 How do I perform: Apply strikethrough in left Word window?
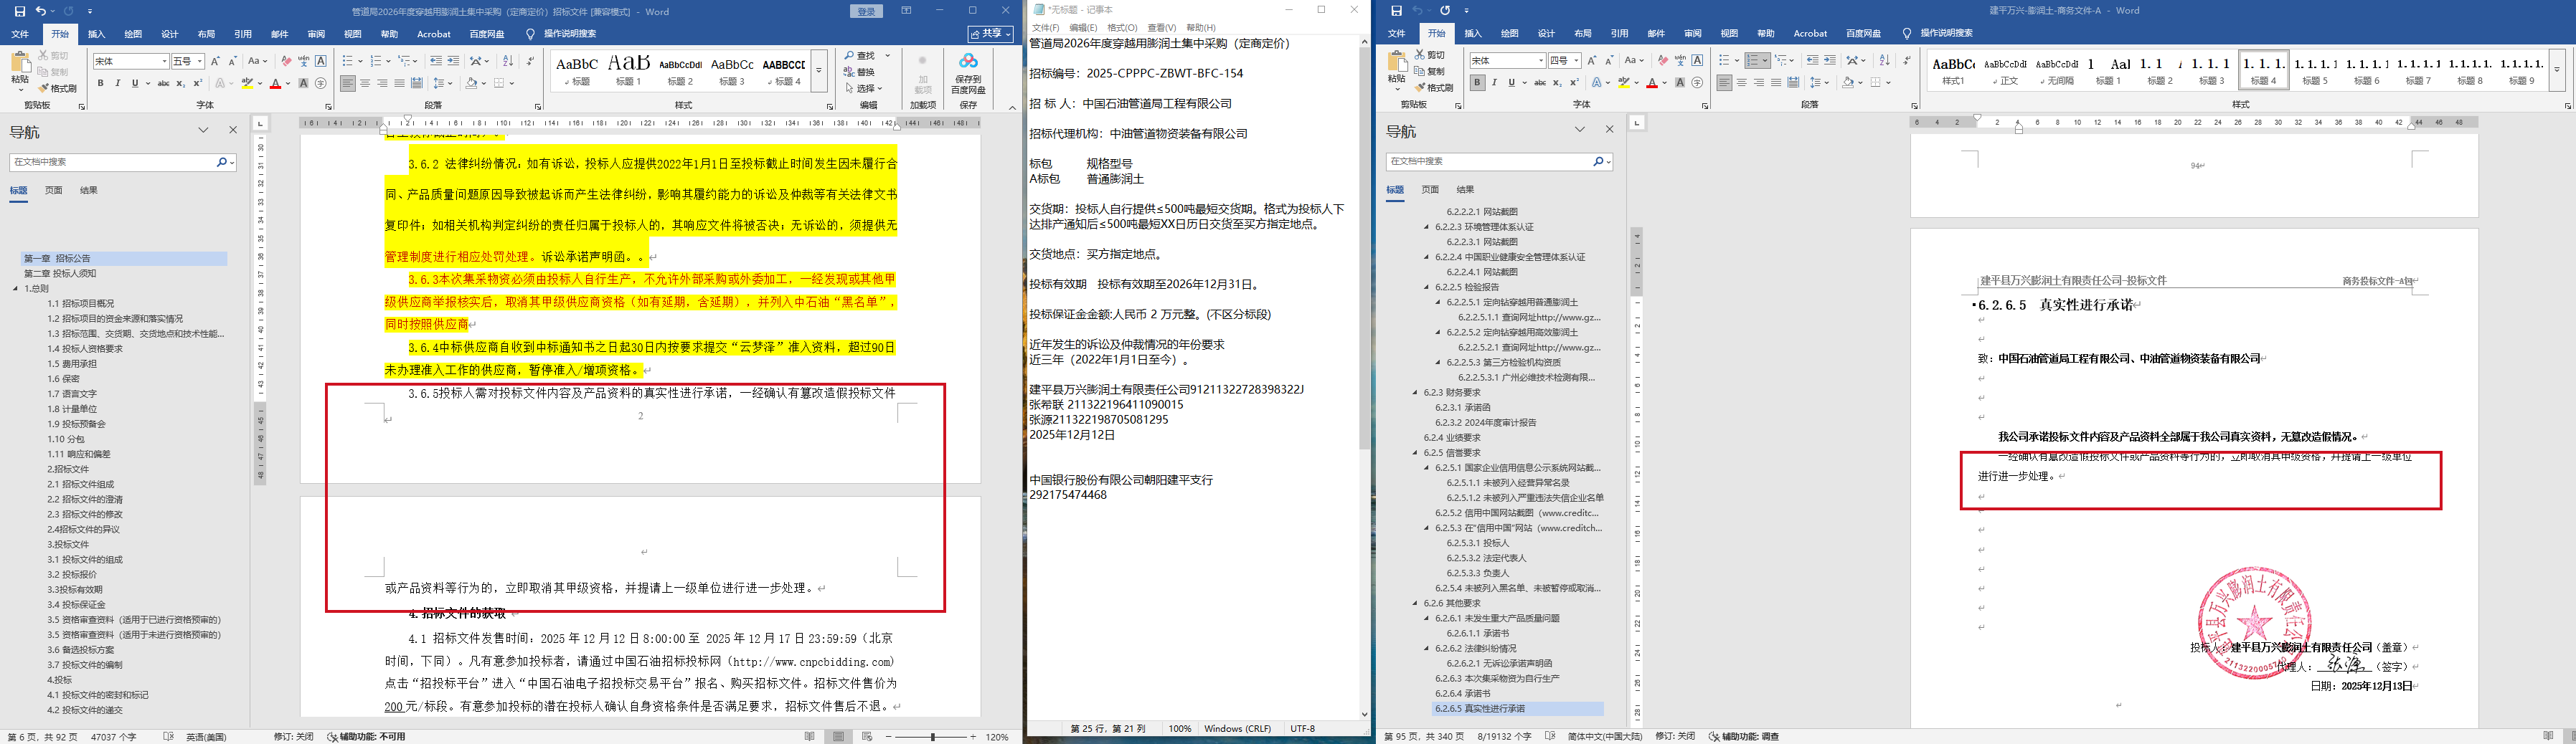click(163, 83)
